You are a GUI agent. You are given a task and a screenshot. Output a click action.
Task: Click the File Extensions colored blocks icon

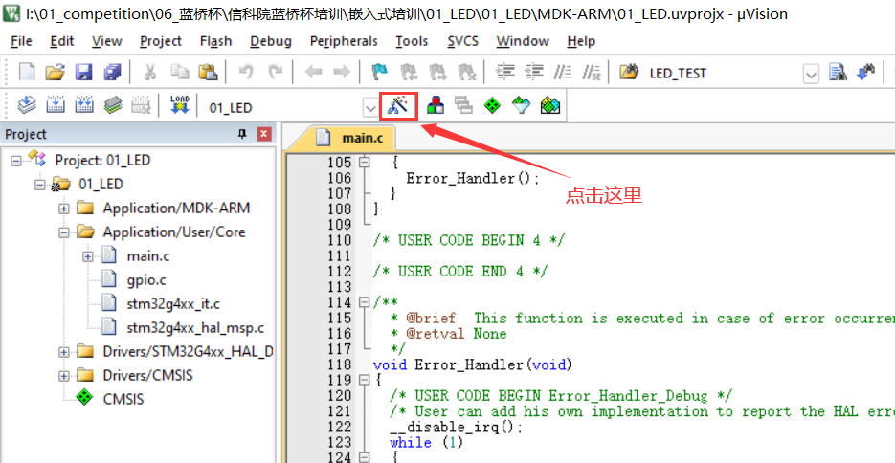point(435,106)
